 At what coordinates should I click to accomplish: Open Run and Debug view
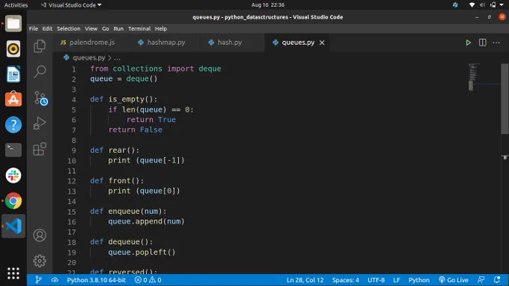(40, 124)
